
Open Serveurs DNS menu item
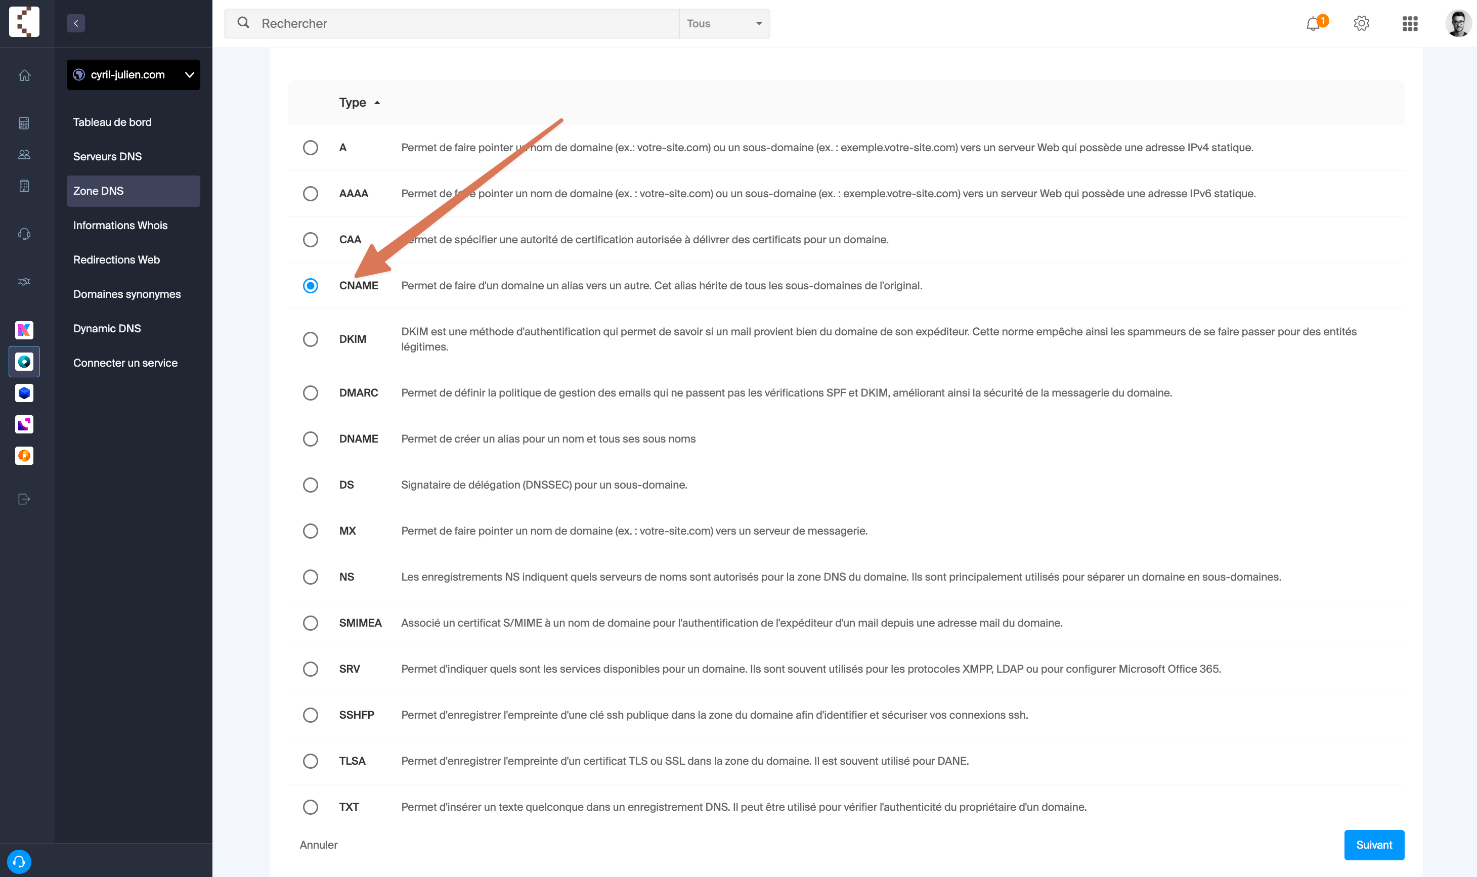pos(108,157)
